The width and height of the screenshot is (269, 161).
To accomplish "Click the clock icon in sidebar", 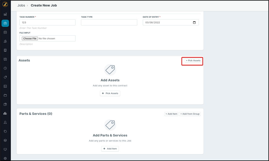I will click(x=5, y=68).
